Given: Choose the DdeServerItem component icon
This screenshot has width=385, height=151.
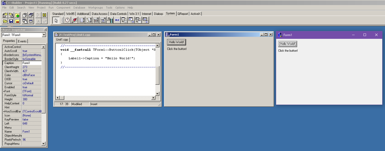Looking at the screenshot, I should coord(145,20).
